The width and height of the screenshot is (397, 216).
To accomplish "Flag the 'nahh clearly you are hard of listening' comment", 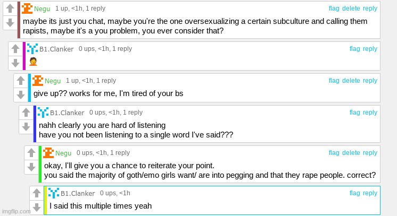I will [x=354, y=113].
